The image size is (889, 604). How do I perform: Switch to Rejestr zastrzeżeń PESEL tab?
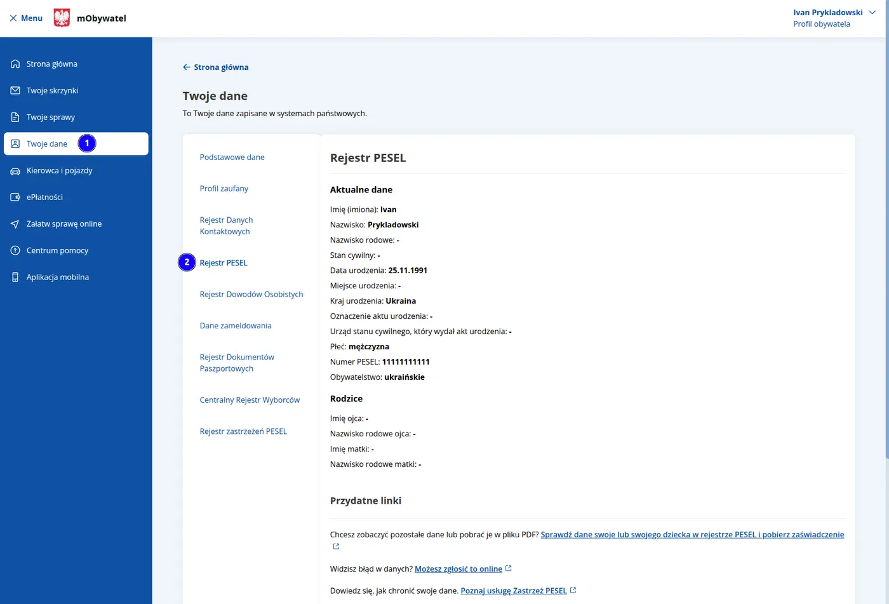[243, 431]
